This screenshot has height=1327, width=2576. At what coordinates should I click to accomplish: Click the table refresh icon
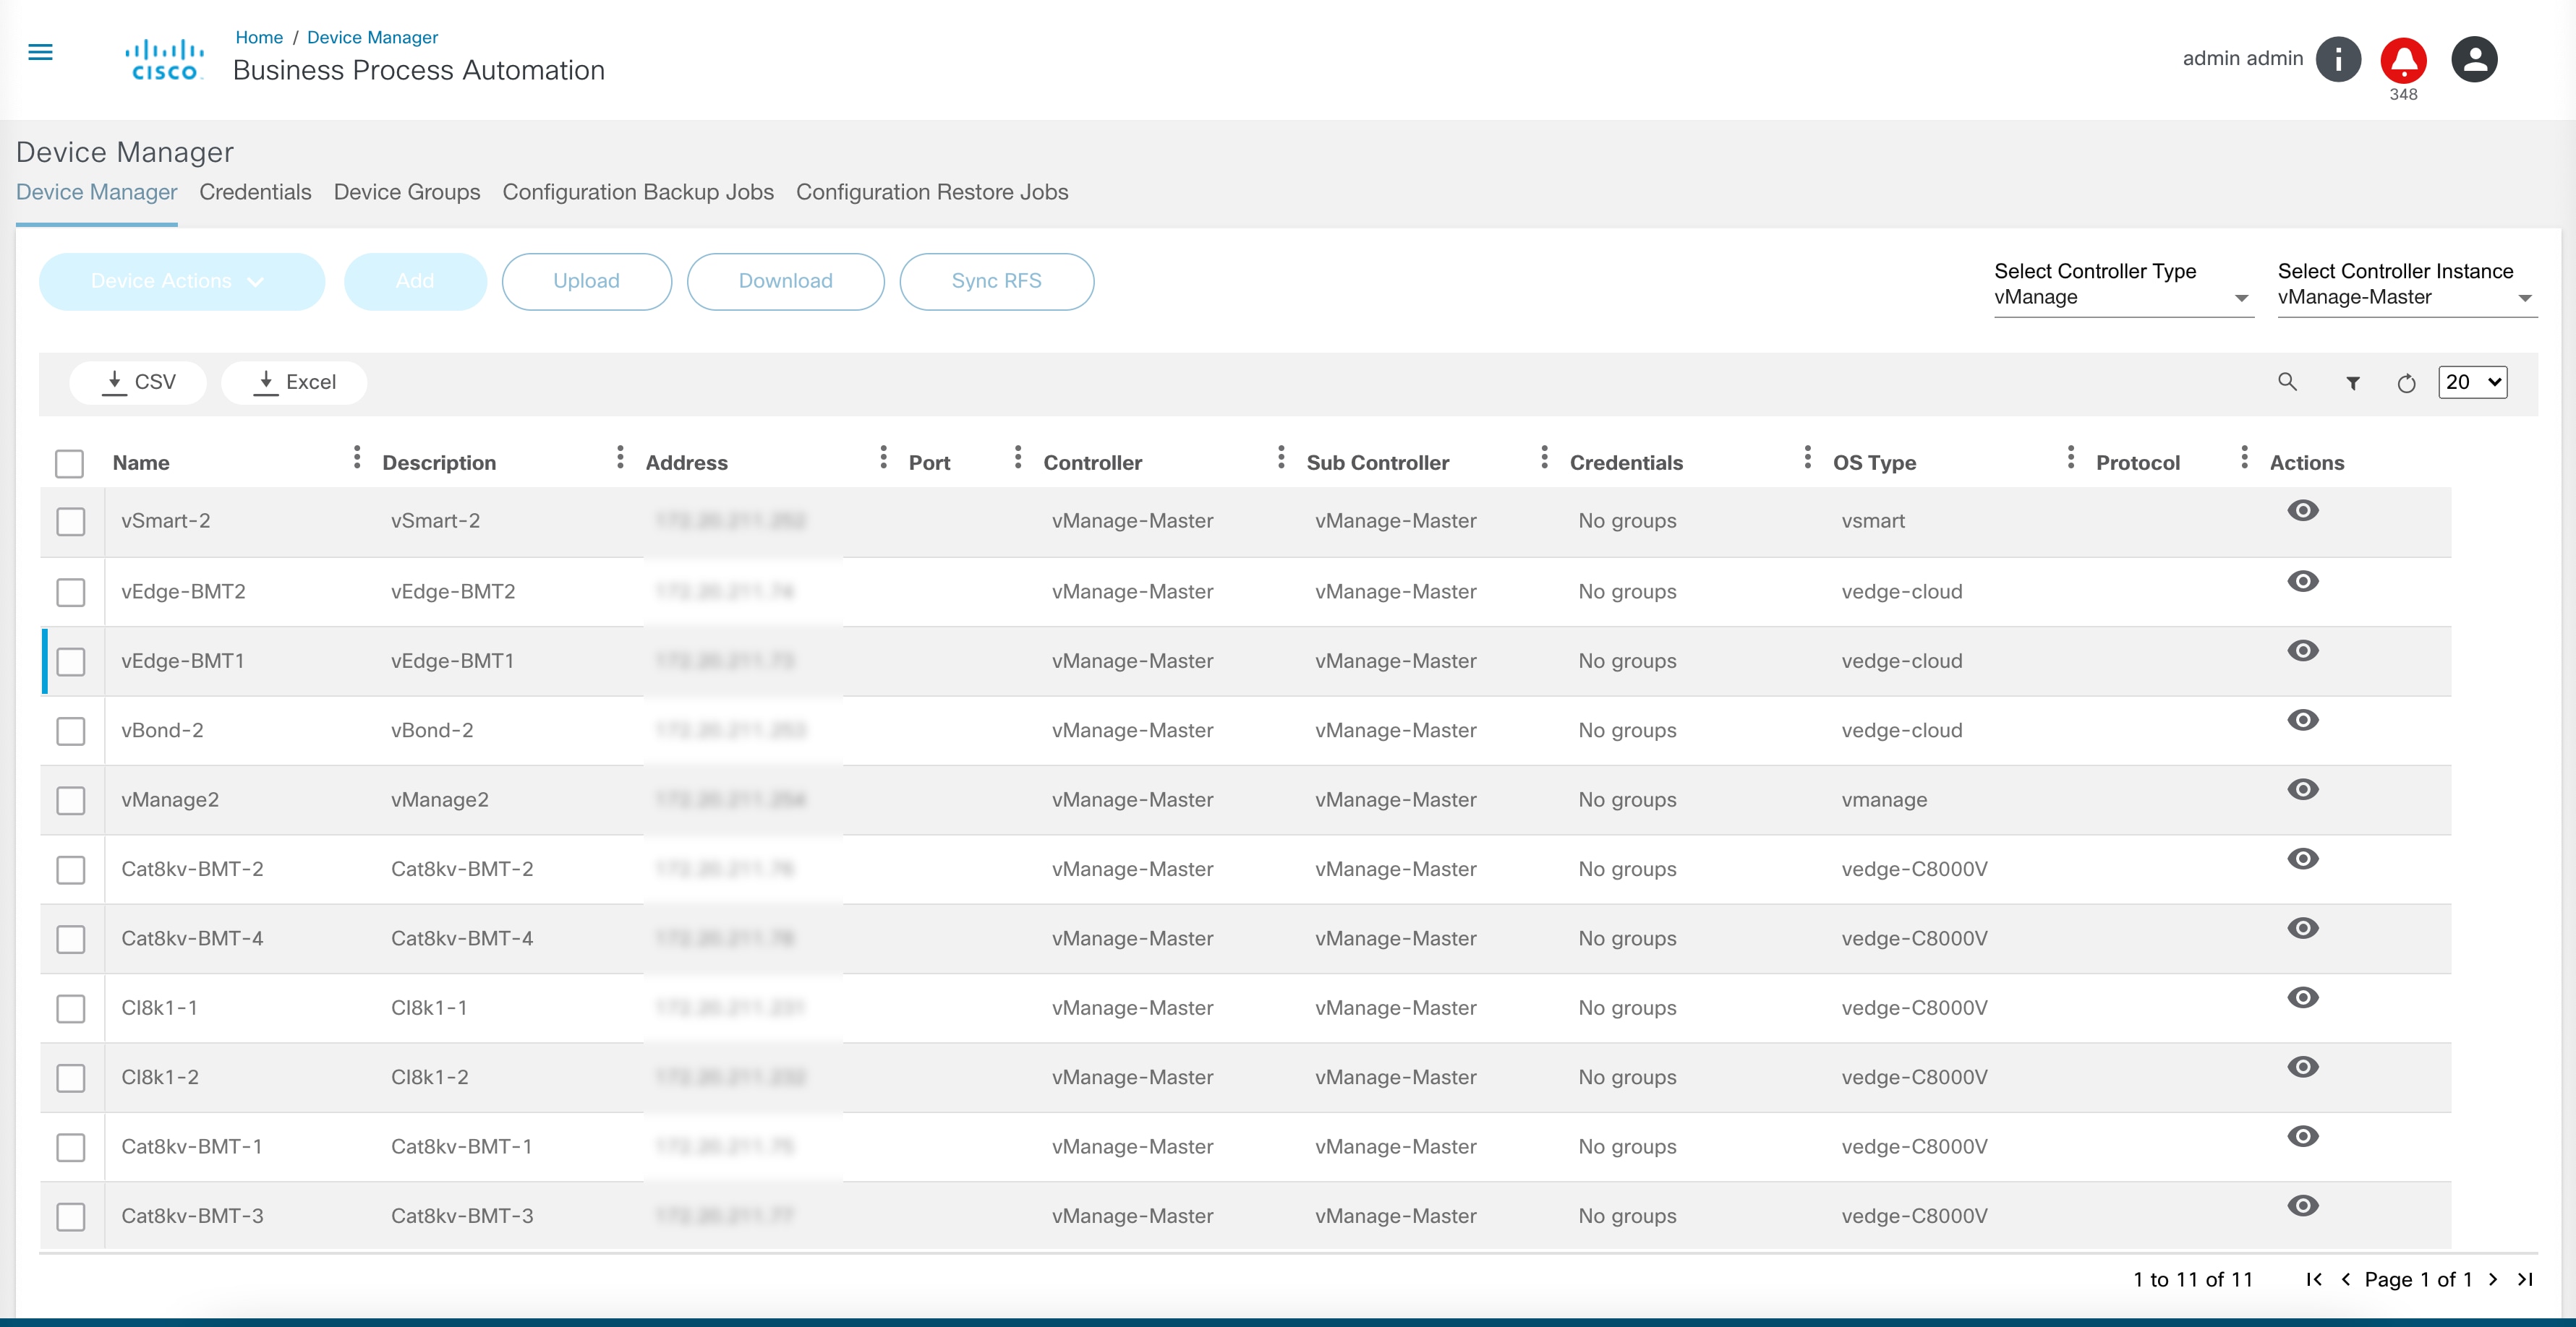tap(2406, 383)
